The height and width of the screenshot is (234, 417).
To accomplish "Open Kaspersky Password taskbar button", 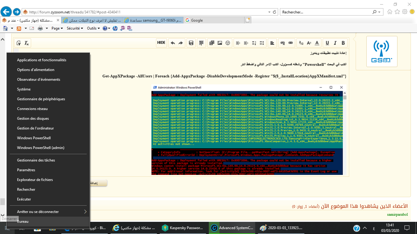I will coord(182,228).
